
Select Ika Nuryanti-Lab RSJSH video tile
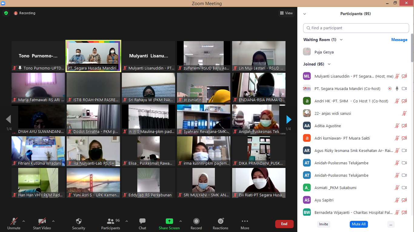point(93,151)
